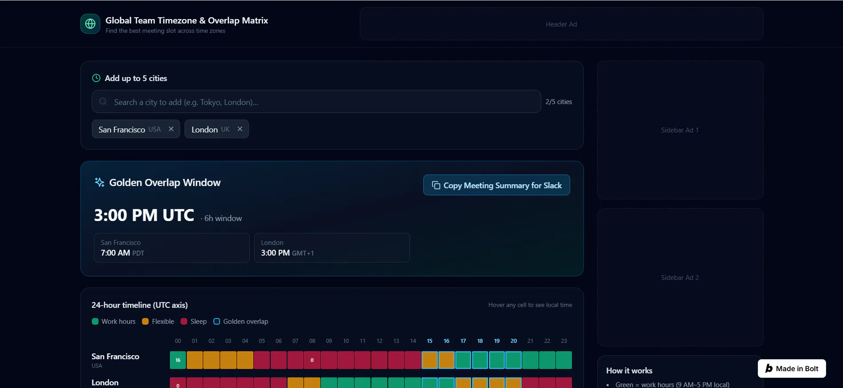This screenshot has width=843, height=388.
Task: Click the 'Header Ad' placeholder
Action: pos(561,24)
